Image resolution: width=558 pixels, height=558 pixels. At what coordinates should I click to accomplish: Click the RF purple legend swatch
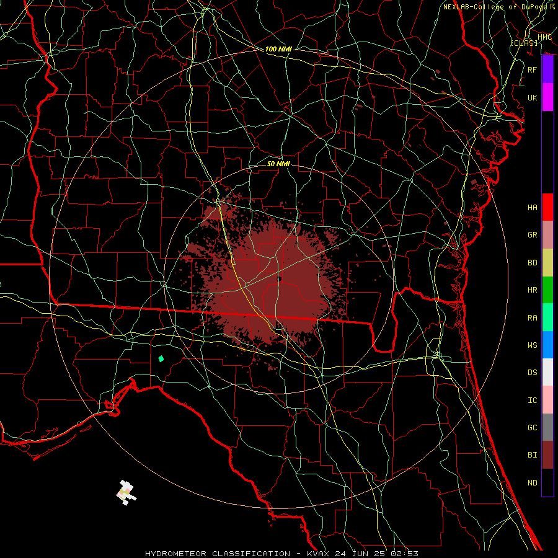pyautogui.click(x=547, y=69)
